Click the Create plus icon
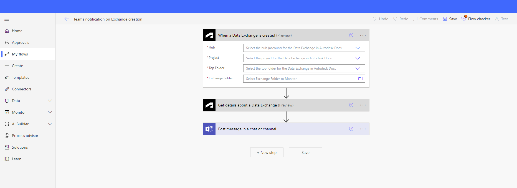 click(x=7, y=66)
